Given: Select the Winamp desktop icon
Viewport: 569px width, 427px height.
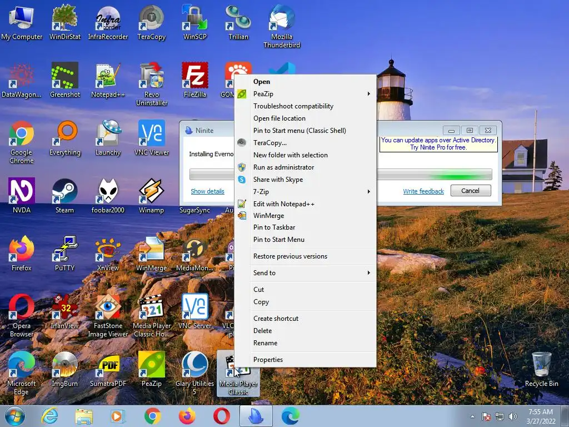Looking at the screenshot, I should 151,195.
